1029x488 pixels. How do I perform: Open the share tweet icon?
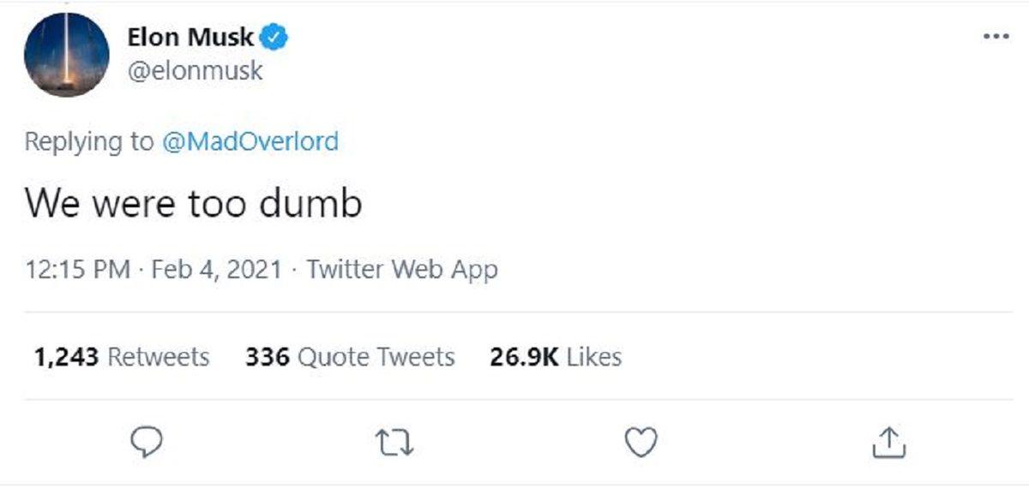pos(888,441)
